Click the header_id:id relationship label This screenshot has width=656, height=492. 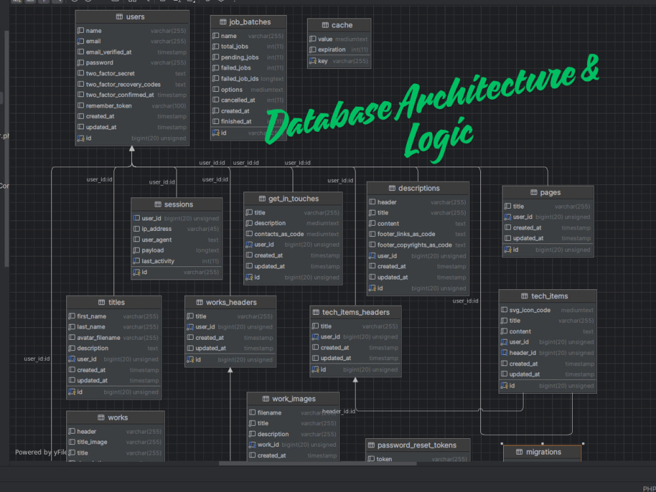(339, 412)
